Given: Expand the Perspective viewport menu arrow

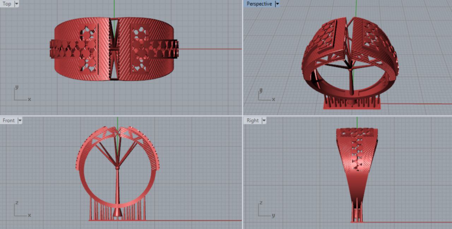Looking at the screenshot, I should click(277, 4).
